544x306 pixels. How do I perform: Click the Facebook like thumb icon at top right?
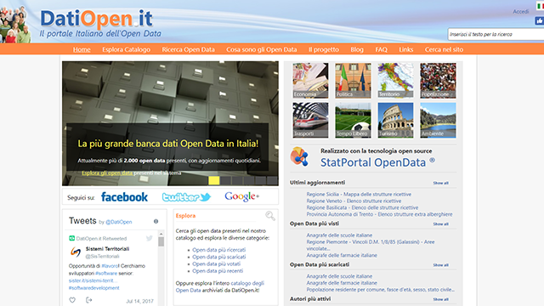pyautogui.click(x=540, y=20)
